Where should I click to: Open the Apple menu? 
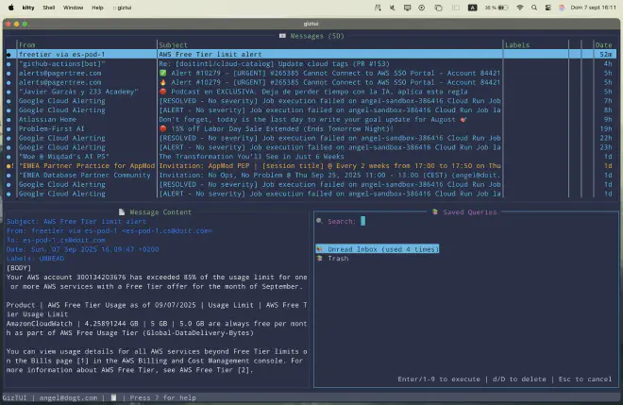pos(10,8)
